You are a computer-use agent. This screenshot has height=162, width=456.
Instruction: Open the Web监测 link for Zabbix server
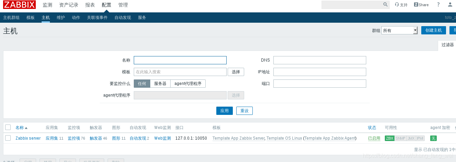coord(162,138)
